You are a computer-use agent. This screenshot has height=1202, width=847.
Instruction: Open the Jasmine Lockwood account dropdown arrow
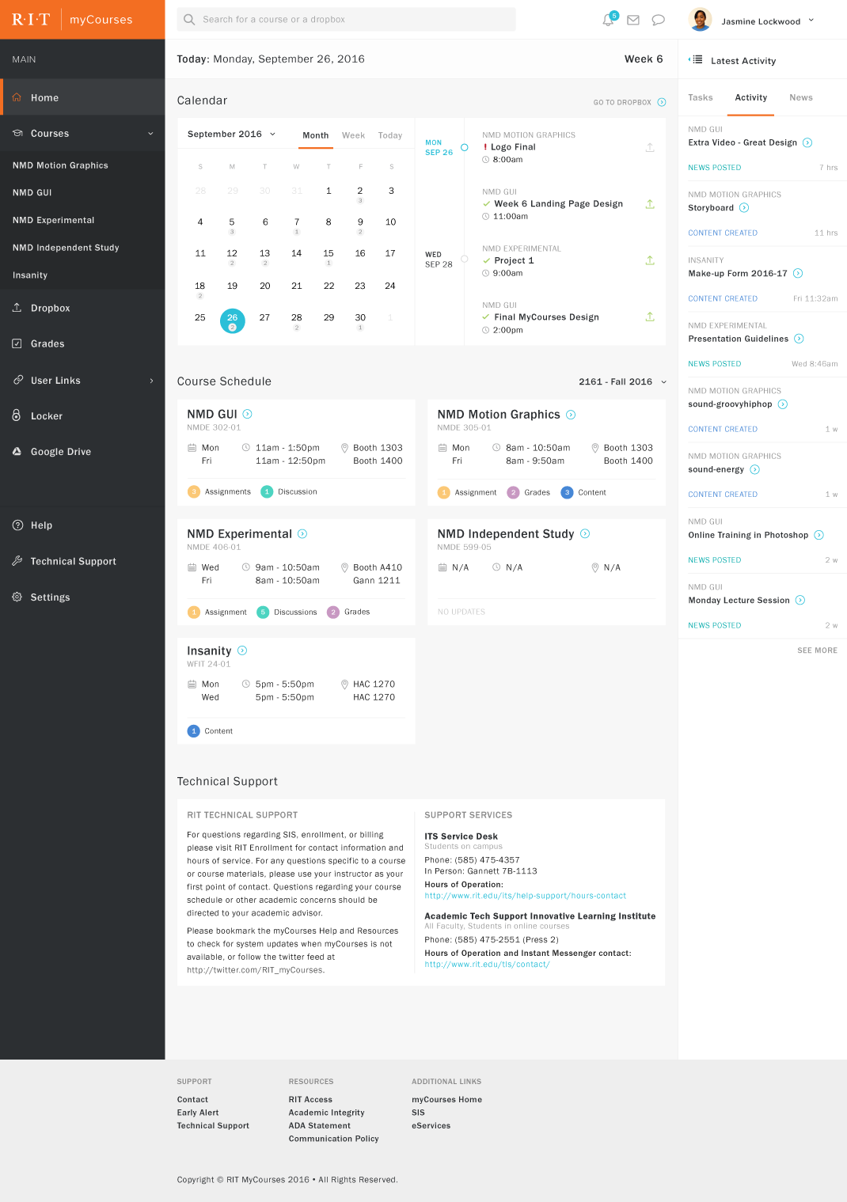coord(811,21)
